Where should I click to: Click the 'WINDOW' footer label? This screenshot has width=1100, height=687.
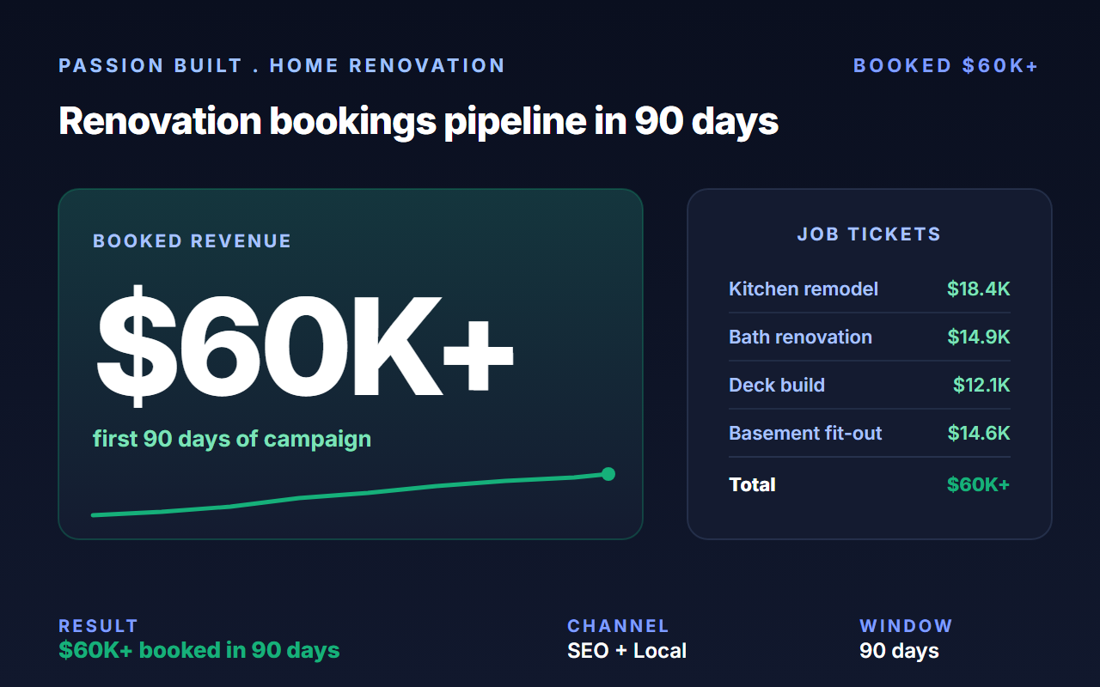(x=906, y=626)
